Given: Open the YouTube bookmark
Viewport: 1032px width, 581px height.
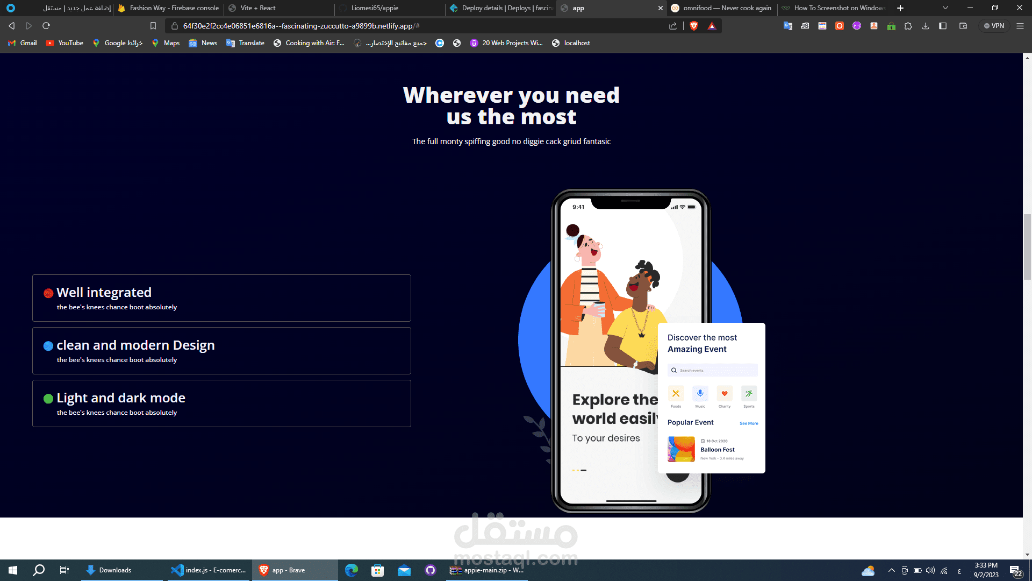Looking at the screenshot, I should (x=64, y=43).
